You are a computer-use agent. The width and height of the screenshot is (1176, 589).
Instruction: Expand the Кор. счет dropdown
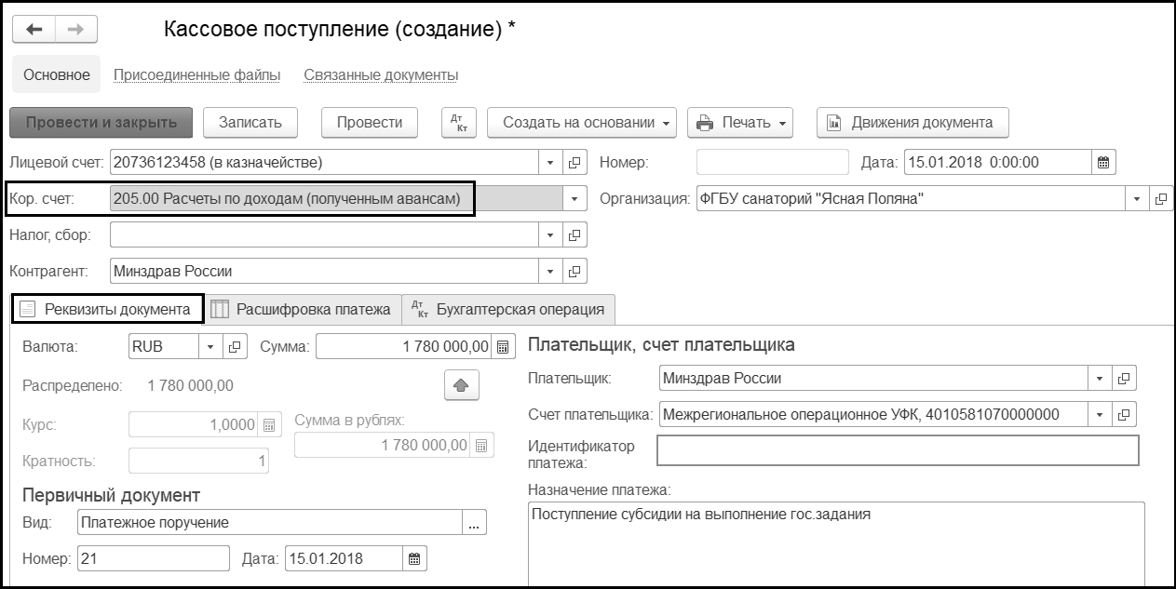574,199
